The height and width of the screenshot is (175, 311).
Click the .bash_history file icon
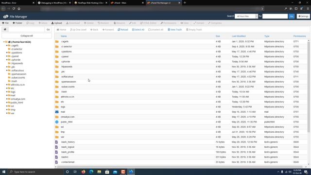pos(56,142)
